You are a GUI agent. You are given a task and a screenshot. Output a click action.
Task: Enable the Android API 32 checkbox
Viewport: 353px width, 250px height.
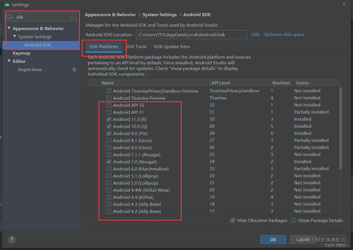[109, 105]
